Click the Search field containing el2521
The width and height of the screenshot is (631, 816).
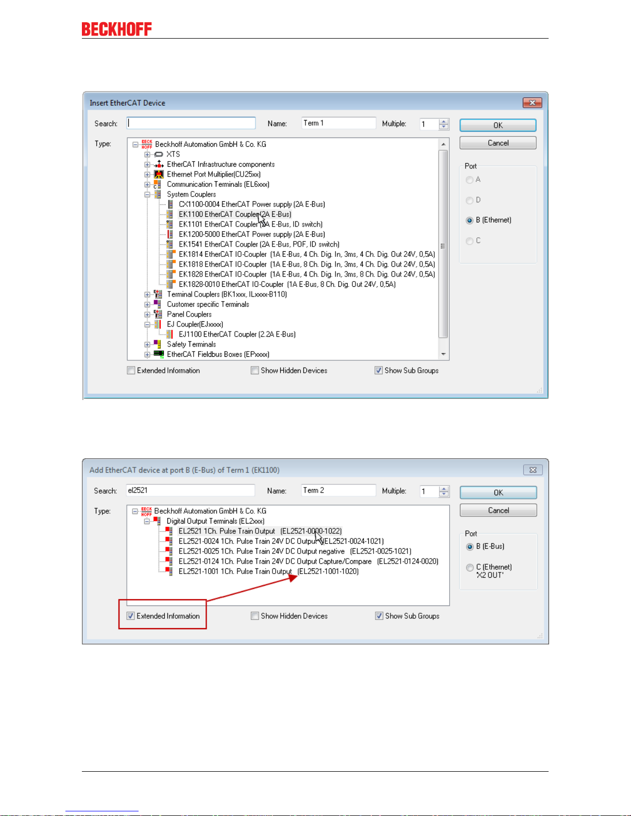point(191,490)
